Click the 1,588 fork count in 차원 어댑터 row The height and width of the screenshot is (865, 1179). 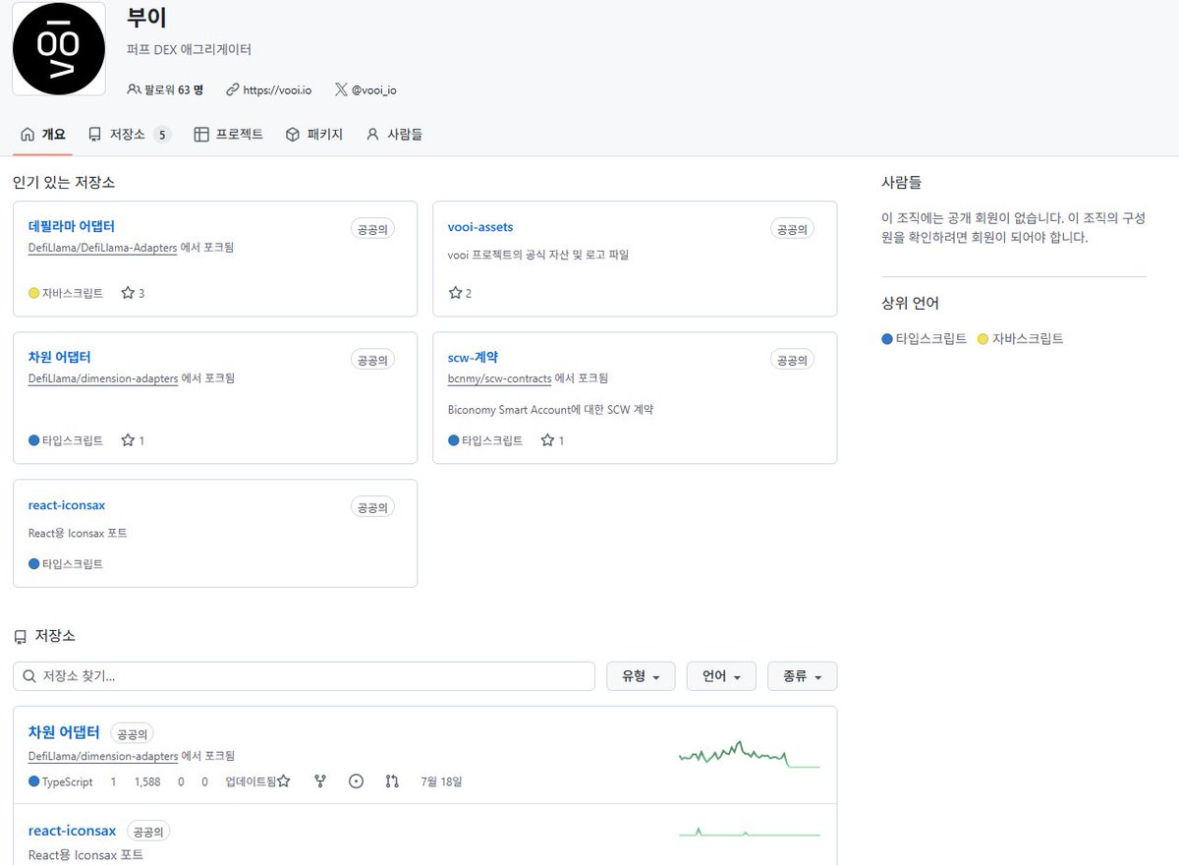click(147, 781)
